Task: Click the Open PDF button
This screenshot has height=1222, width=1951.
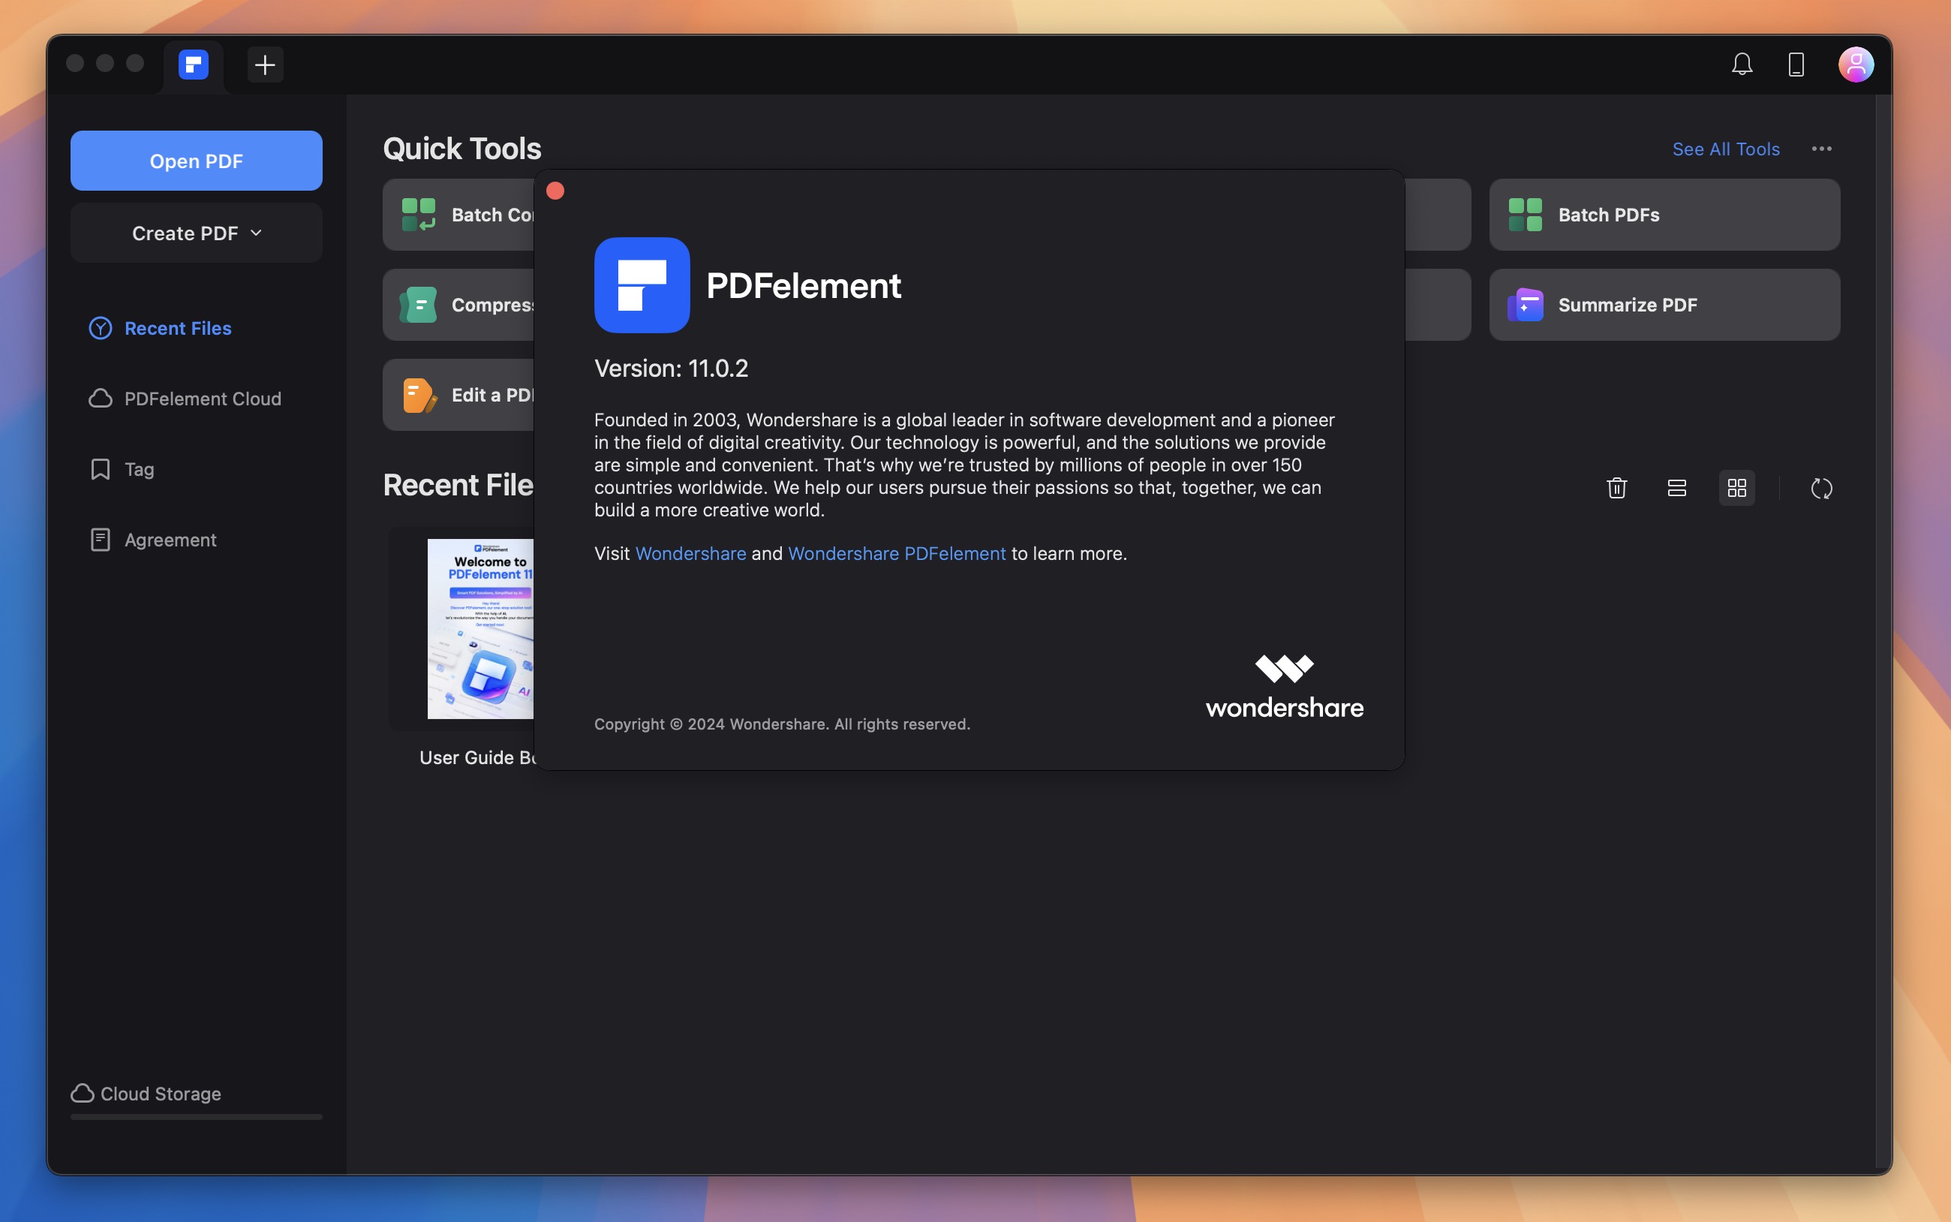Action: (x=197, y=161)
